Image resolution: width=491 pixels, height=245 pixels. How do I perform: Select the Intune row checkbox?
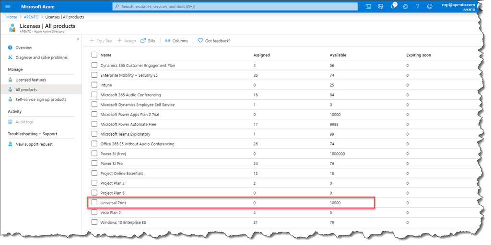click(x=94, y=85)
